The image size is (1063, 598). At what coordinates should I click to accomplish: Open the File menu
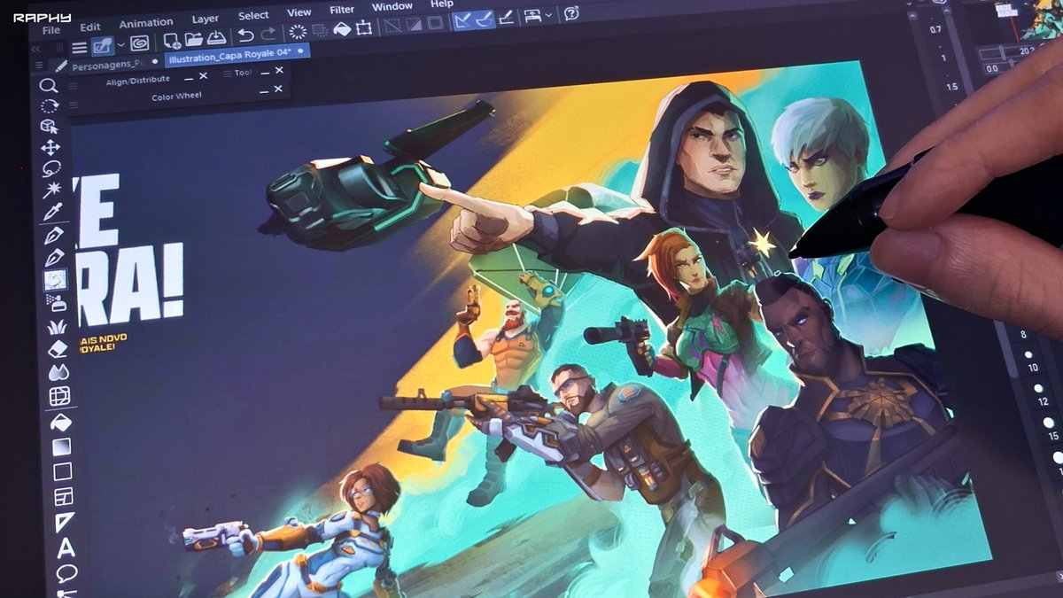point(50,29)
